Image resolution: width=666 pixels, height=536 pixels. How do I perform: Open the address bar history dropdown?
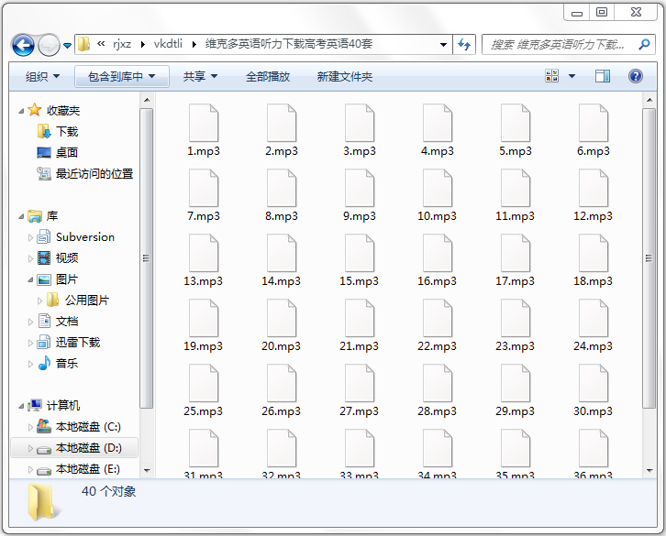pos(443,44)
